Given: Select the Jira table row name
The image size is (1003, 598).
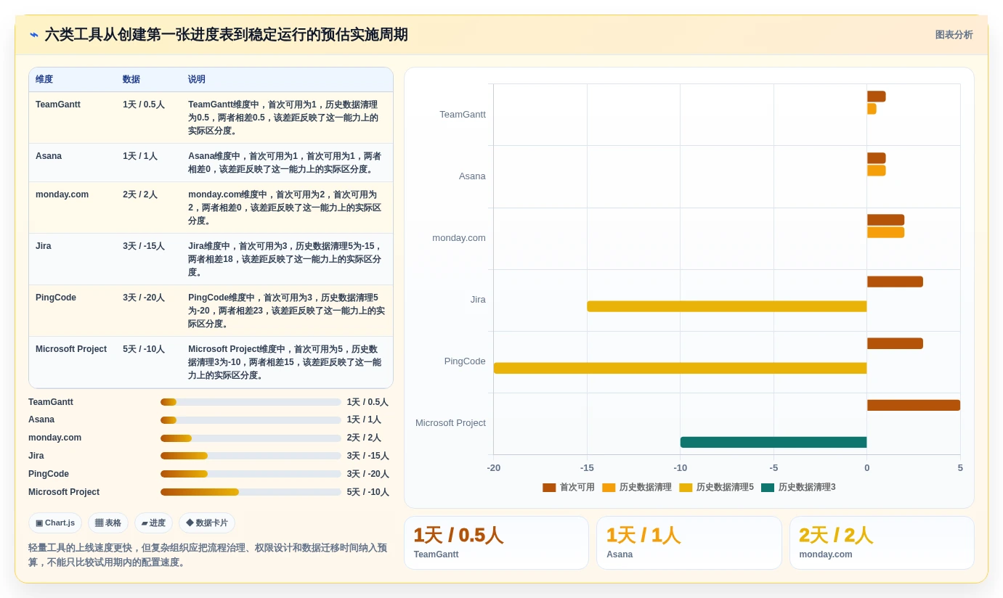Looking at the screenshot, I should pos(44,246).
